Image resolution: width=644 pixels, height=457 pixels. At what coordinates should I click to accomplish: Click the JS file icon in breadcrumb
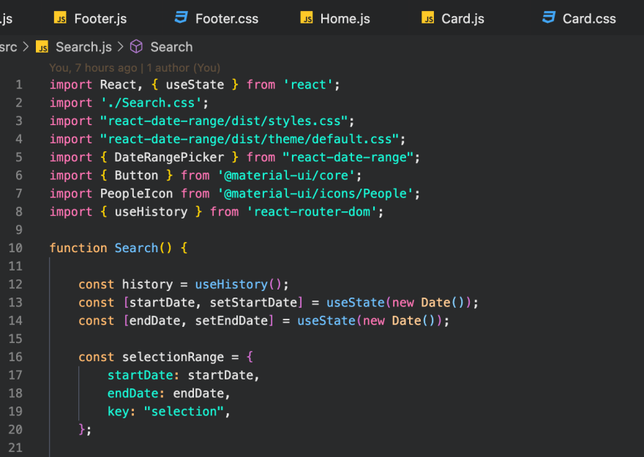[42, 48]
